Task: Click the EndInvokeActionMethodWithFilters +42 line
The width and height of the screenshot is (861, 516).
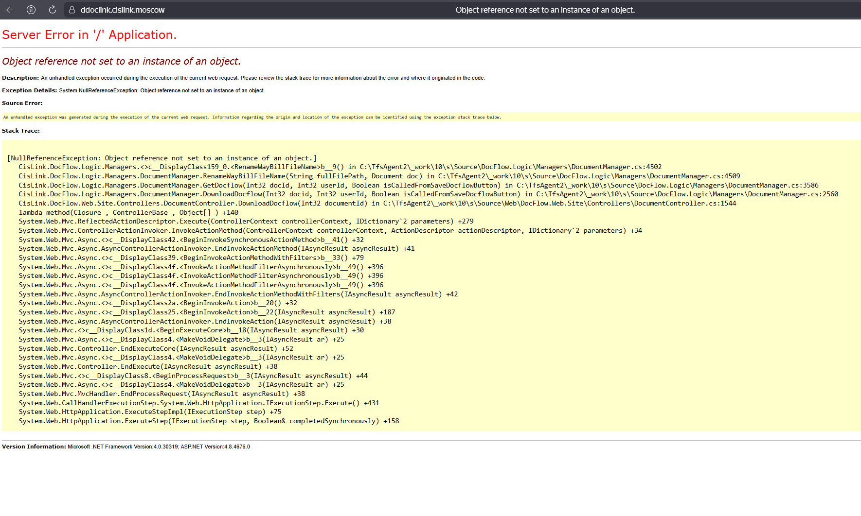Action: (x=238, y=294)
